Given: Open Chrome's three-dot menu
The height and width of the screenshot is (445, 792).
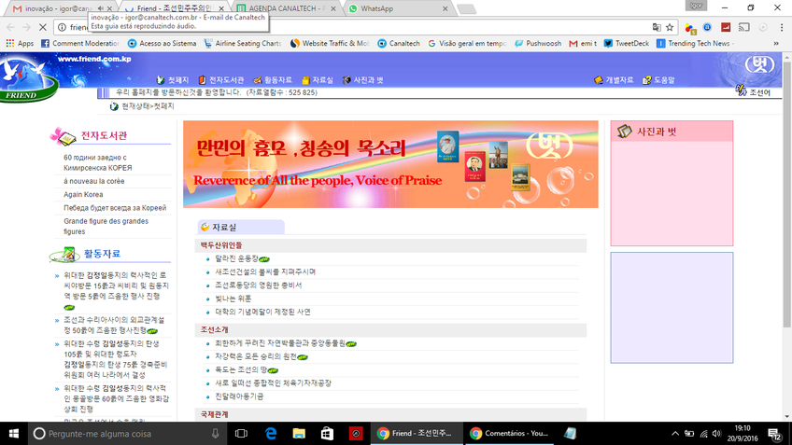Looking at the screenshot, I should (x=782, y=27).
